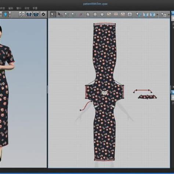Select the Transform Pattern arrow tool
This screenshot has width=174, height=174.
[53, 14]
